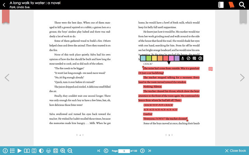Image resolution: width=249 pixels, height=155 pixels.
Task: Turn to the next page with the right chevron
Action: (x=242, y=77)
